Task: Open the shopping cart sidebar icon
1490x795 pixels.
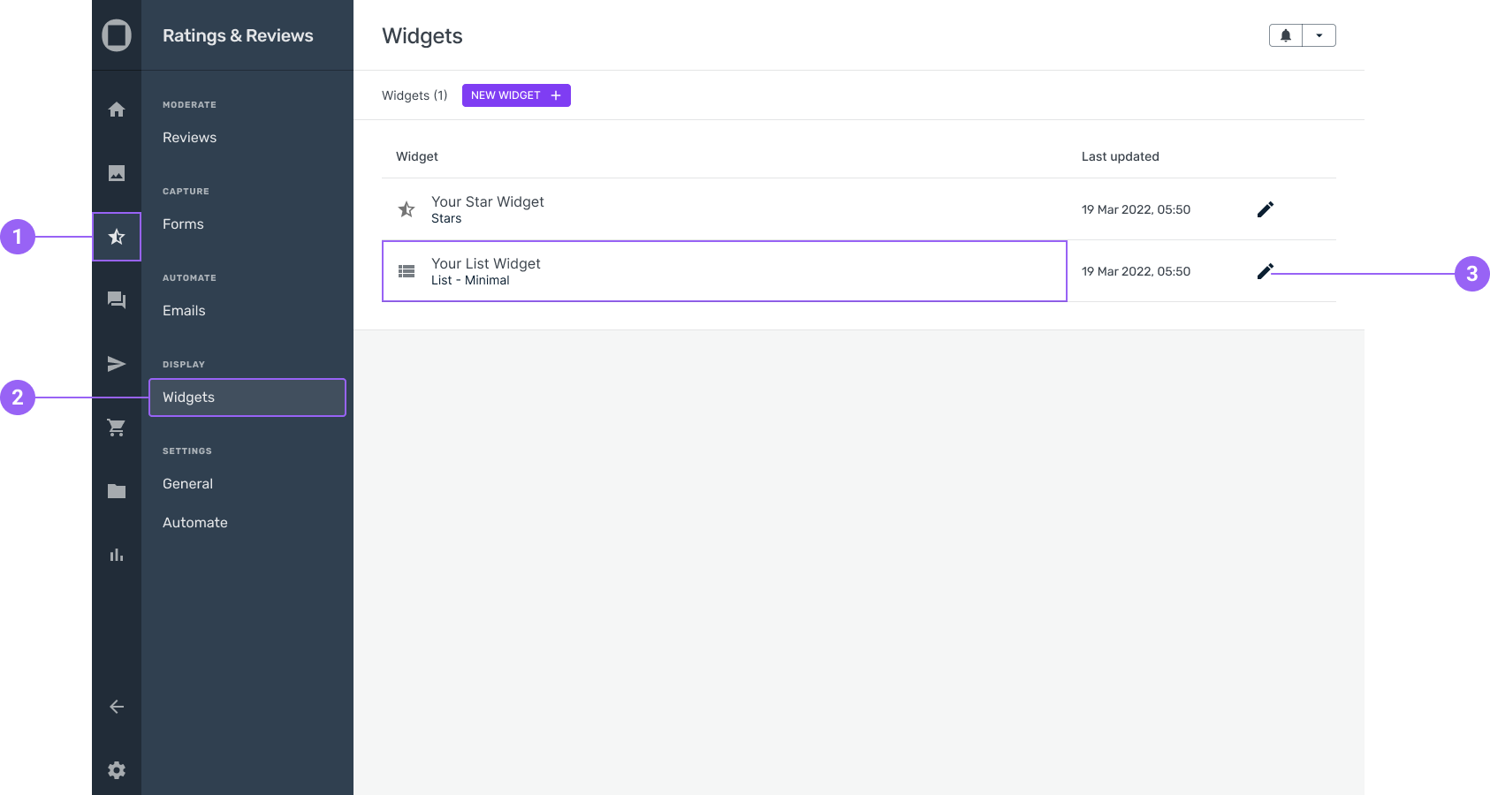Action: [117, 428]
